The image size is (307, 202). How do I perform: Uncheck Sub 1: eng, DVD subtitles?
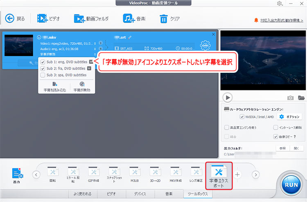(x=43, y=62)
